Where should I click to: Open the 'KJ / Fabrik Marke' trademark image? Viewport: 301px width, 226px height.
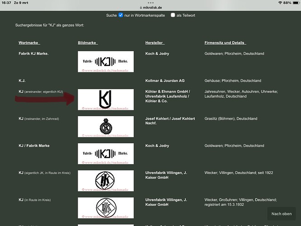click(x=106, y=154)
